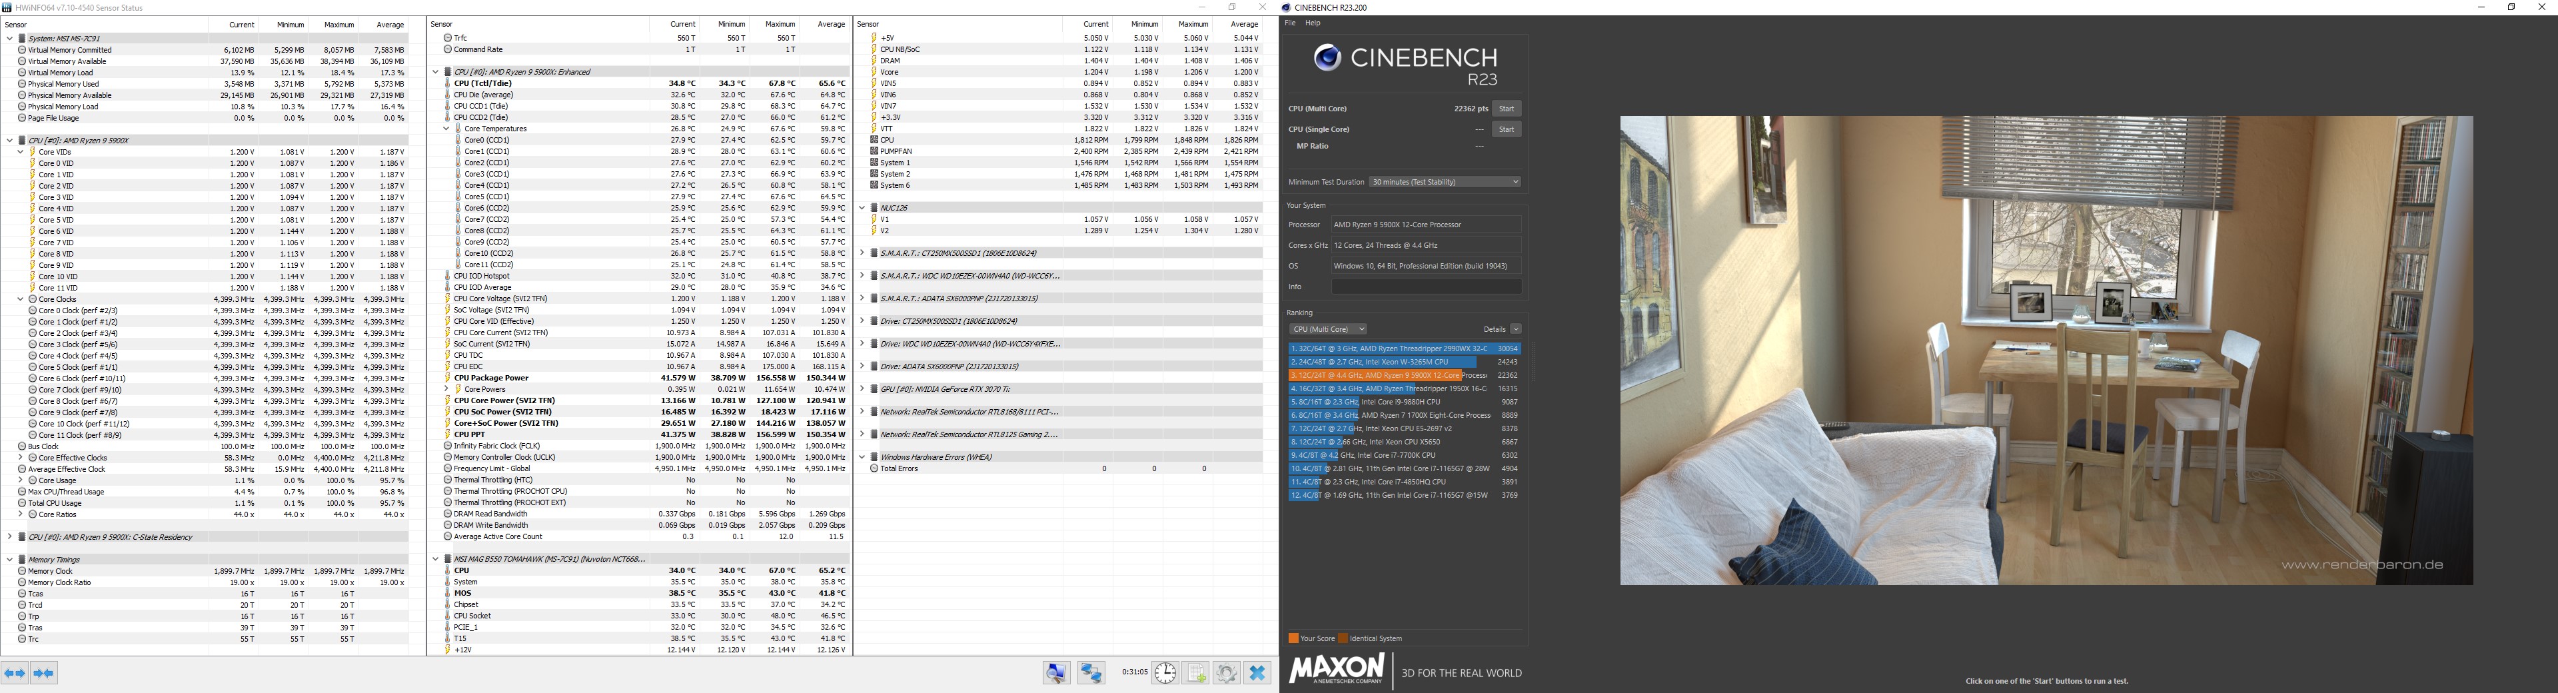Image resolution: width=2558 pixels, height=693 pixels.
Task: Expand the GPU [#0] NVIDIA GeForce group
Action: (x=862, y=389)
